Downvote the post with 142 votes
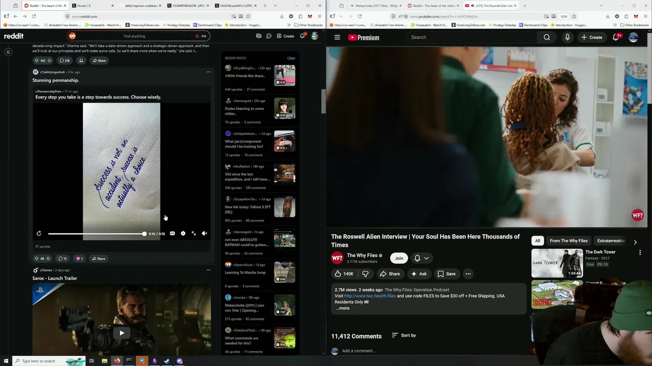 (x=49, y=60)
